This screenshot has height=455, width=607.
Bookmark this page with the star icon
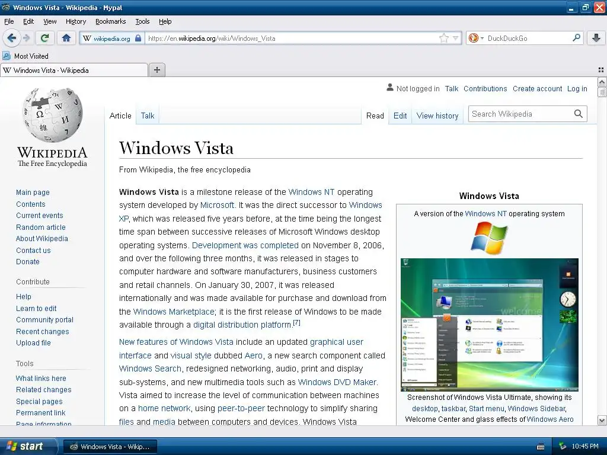click(443, 38)
